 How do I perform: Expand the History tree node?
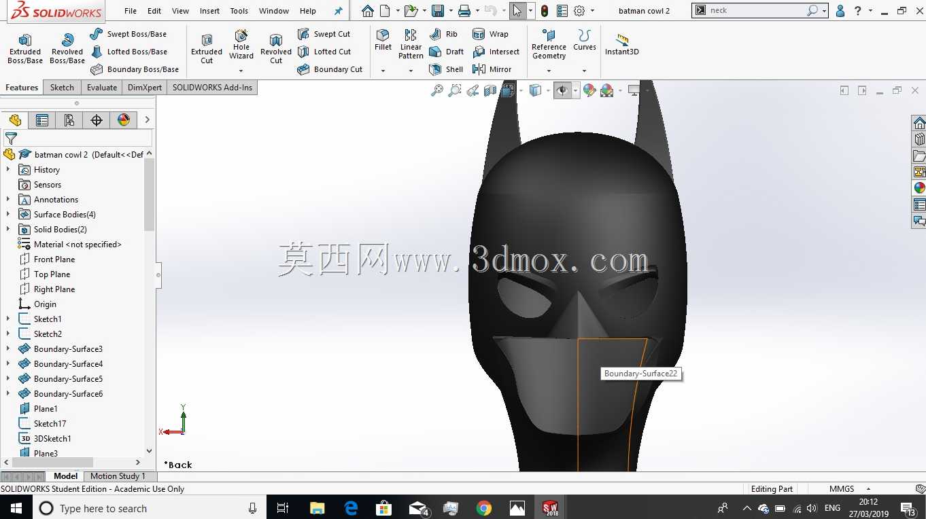pyautogui.click(x=8, y=170)
